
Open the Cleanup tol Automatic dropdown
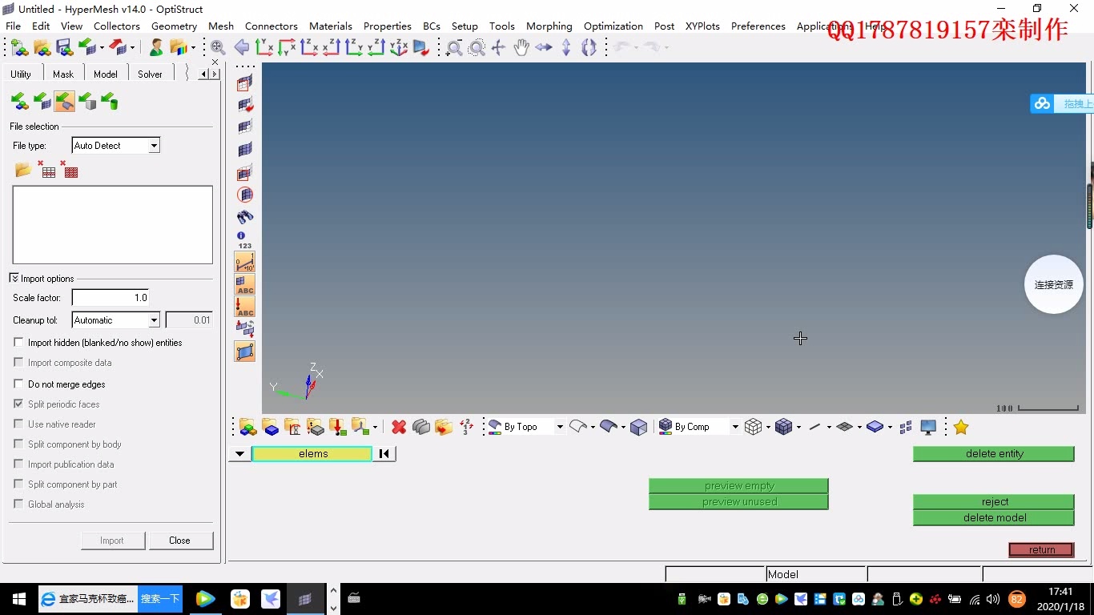(155, 320)
